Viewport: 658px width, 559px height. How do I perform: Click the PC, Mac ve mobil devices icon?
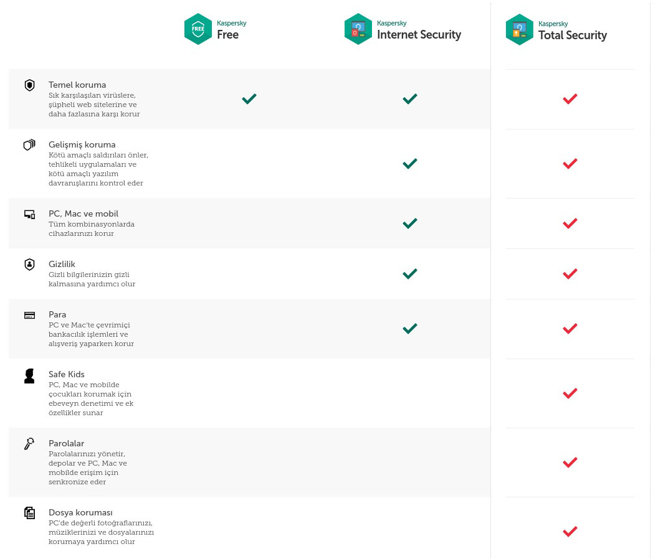point(29,214)
